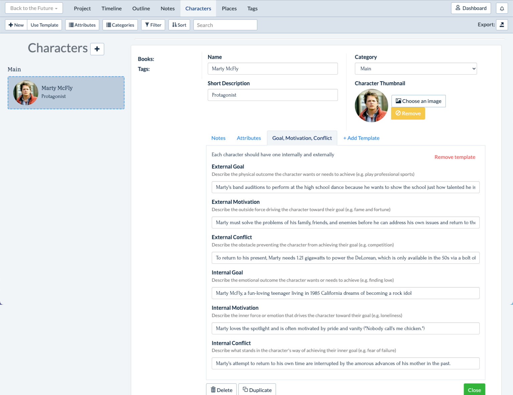The image size is (513, 395).
Task: Open the Category dropdown set to Main
Action: point(415,69)
